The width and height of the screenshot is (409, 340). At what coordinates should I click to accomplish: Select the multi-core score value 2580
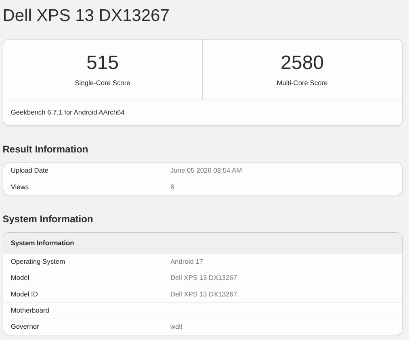point(302,63)
